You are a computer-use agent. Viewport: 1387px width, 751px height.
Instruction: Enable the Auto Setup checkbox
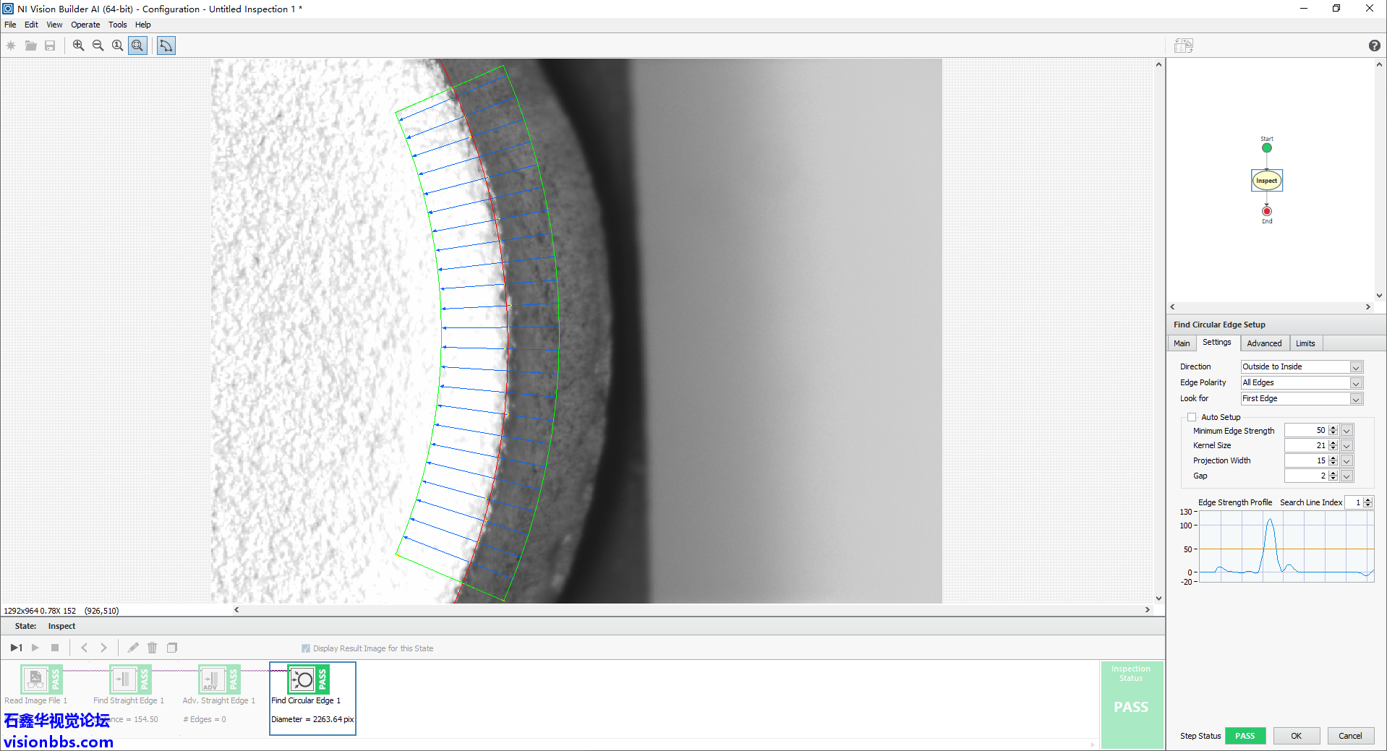(x=1192, y=417)
